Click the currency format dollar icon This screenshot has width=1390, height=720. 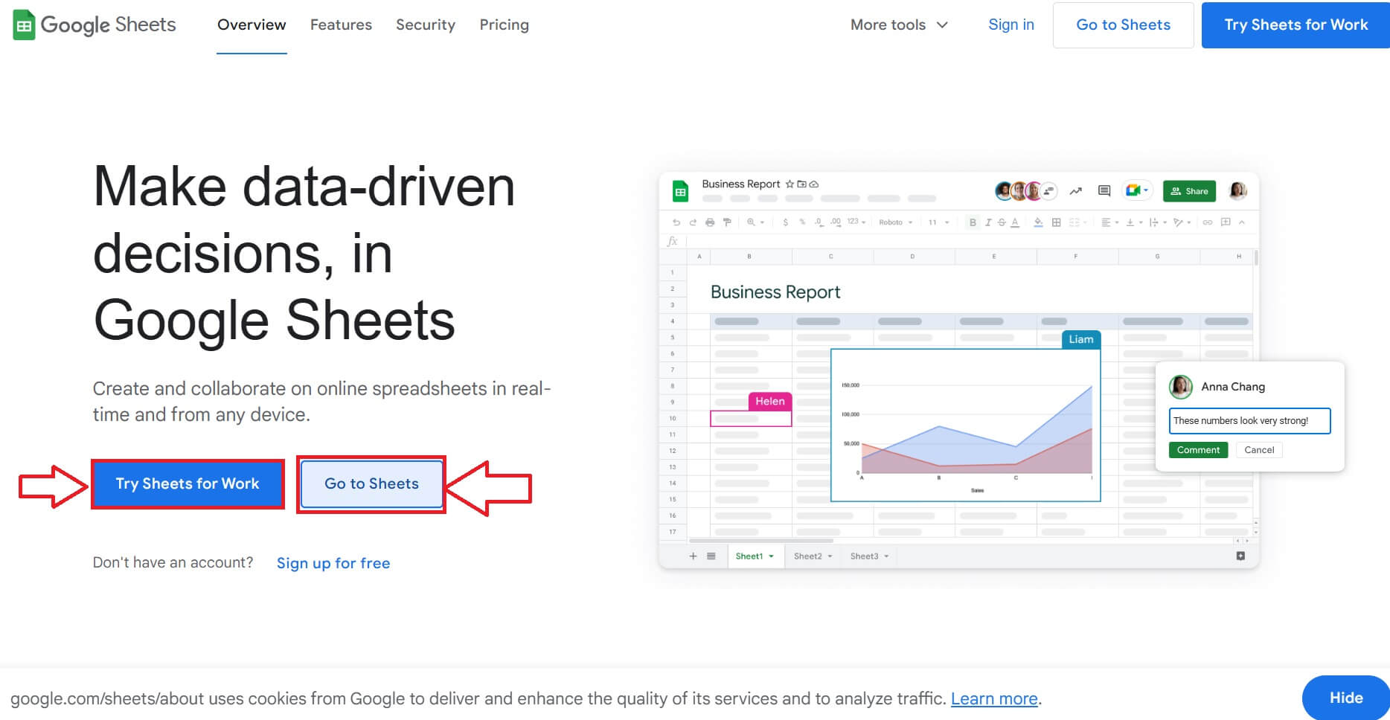(786, 222)
